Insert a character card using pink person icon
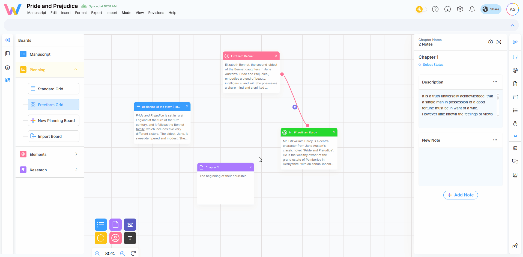The height and width of the screenshot is (257, 523). 115,238
